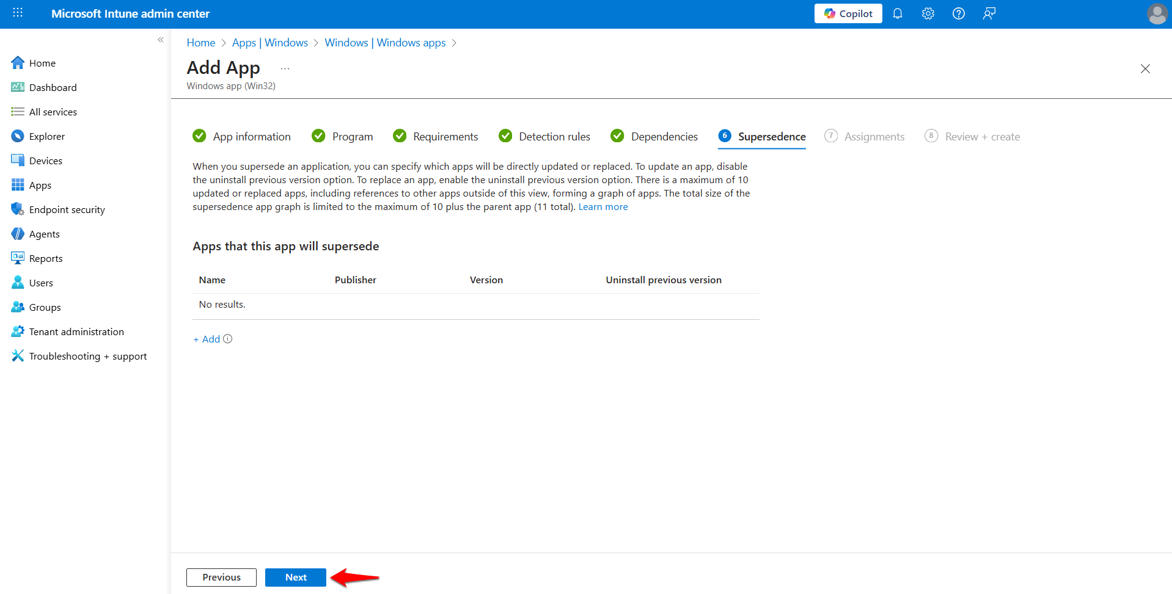This screenshot has height=594, width=1172.
Task: Go to Windows | Windows apps breadcrumb
Action: [x=385, y=43]
